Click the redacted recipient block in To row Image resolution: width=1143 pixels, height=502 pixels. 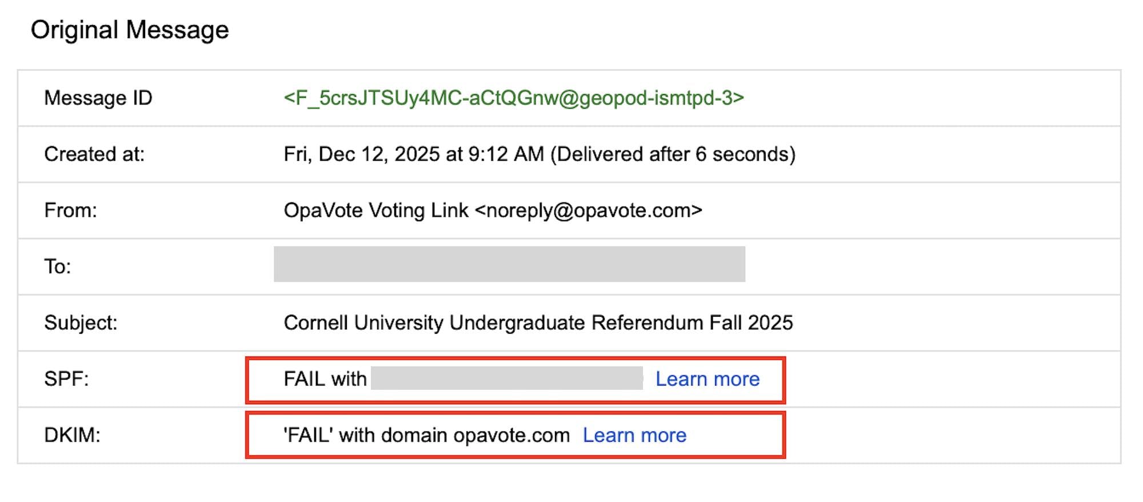click(509, 264)
